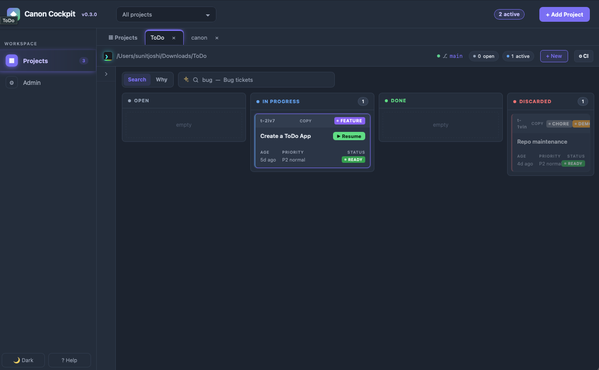Click the project path /Users/sunitjoshi/Downloads/ToDo
The image size is (599, 370).
[x=162, y=56]
